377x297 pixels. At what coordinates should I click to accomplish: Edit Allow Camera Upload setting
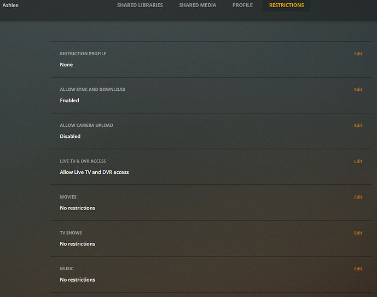click(358, 125)
